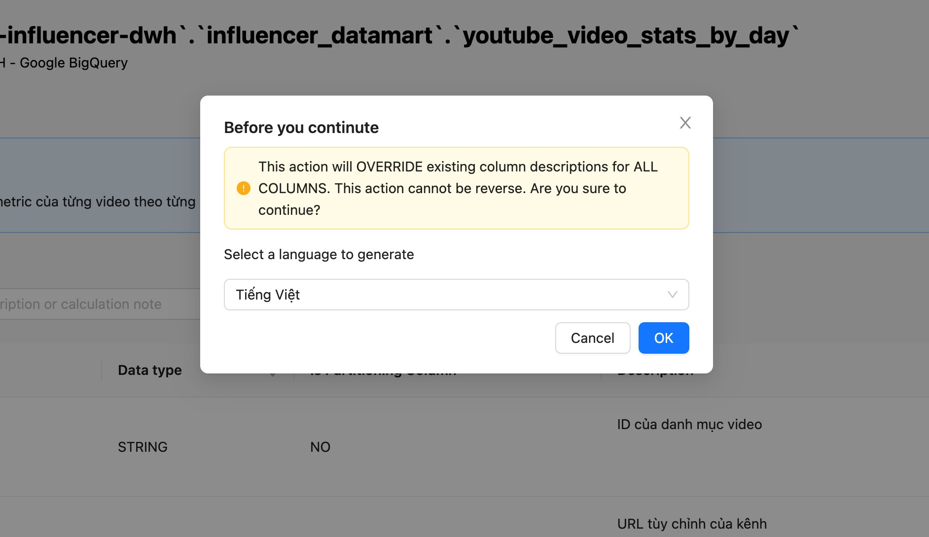
Task: Click the Data type column header
Action: click(149, 370)
